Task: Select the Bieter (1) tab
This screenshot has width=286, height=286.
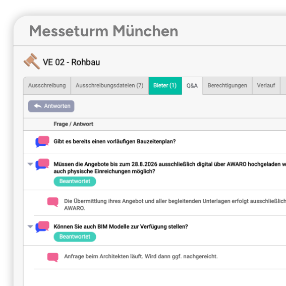Action: 165,86
